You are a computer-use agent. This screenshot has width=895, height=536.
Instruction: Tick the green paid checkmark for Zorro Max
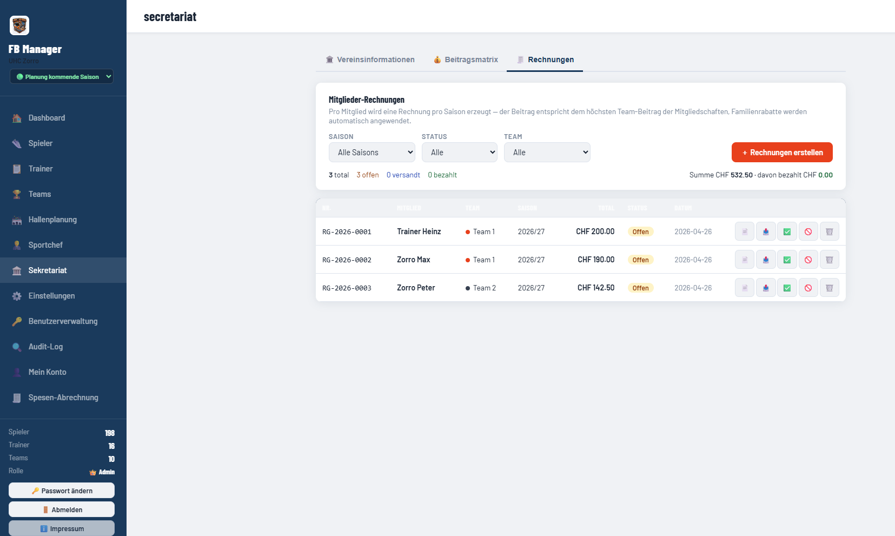[787, 260]
